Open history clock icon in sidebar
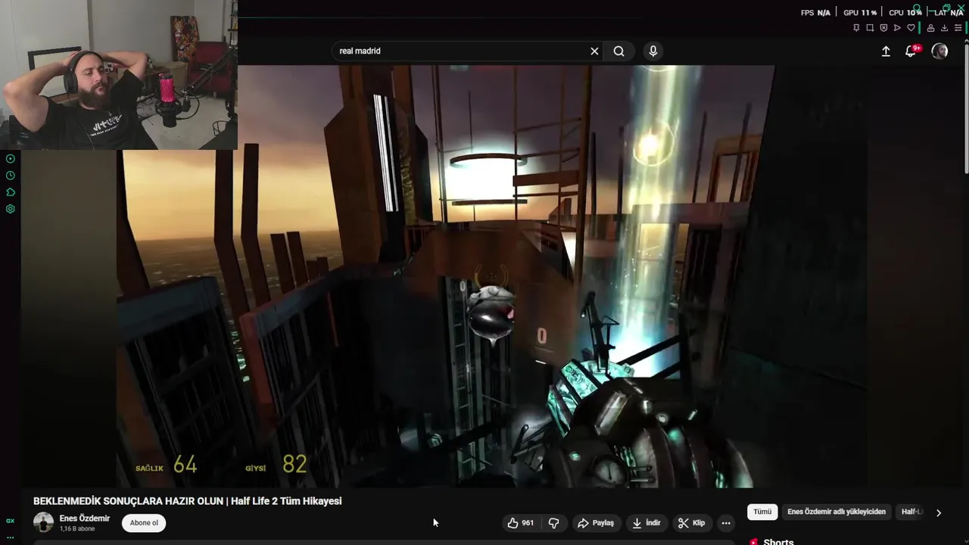This screenshot has width=969, height=545. pyautogui.click(x=11, y=176)
